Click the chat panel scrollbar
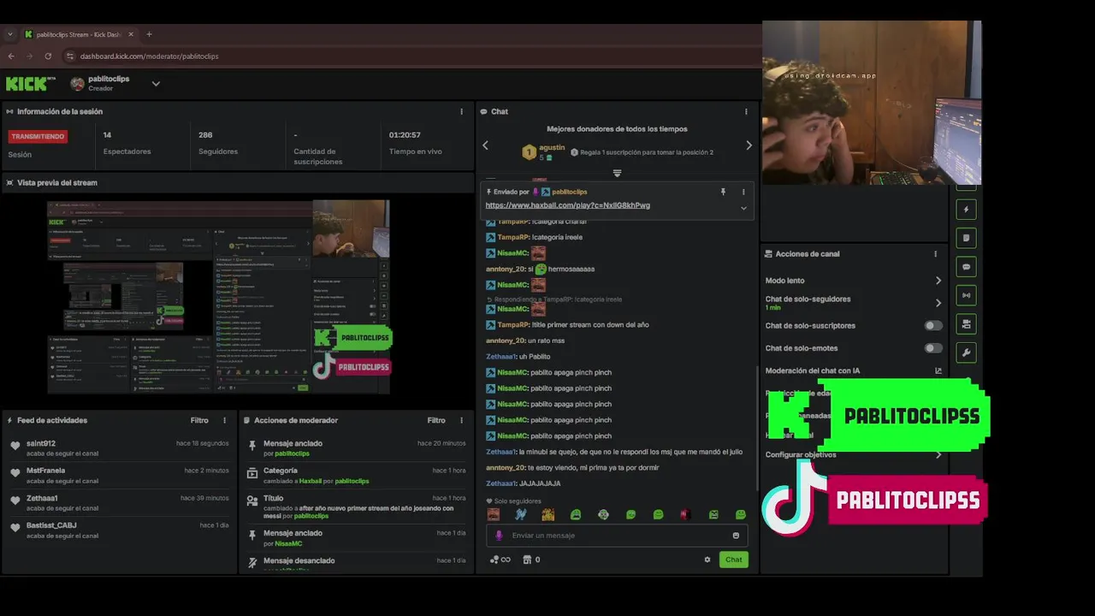1095x616 pixels. tap(756, 428)
